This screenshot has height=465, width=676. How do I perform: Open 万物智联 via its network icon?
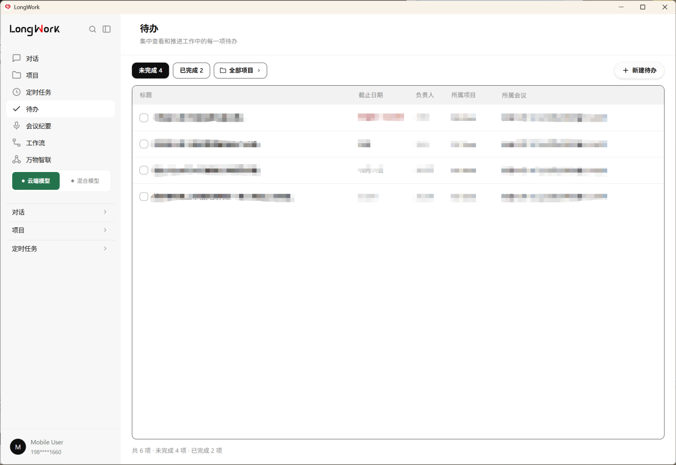pos(16,160)
